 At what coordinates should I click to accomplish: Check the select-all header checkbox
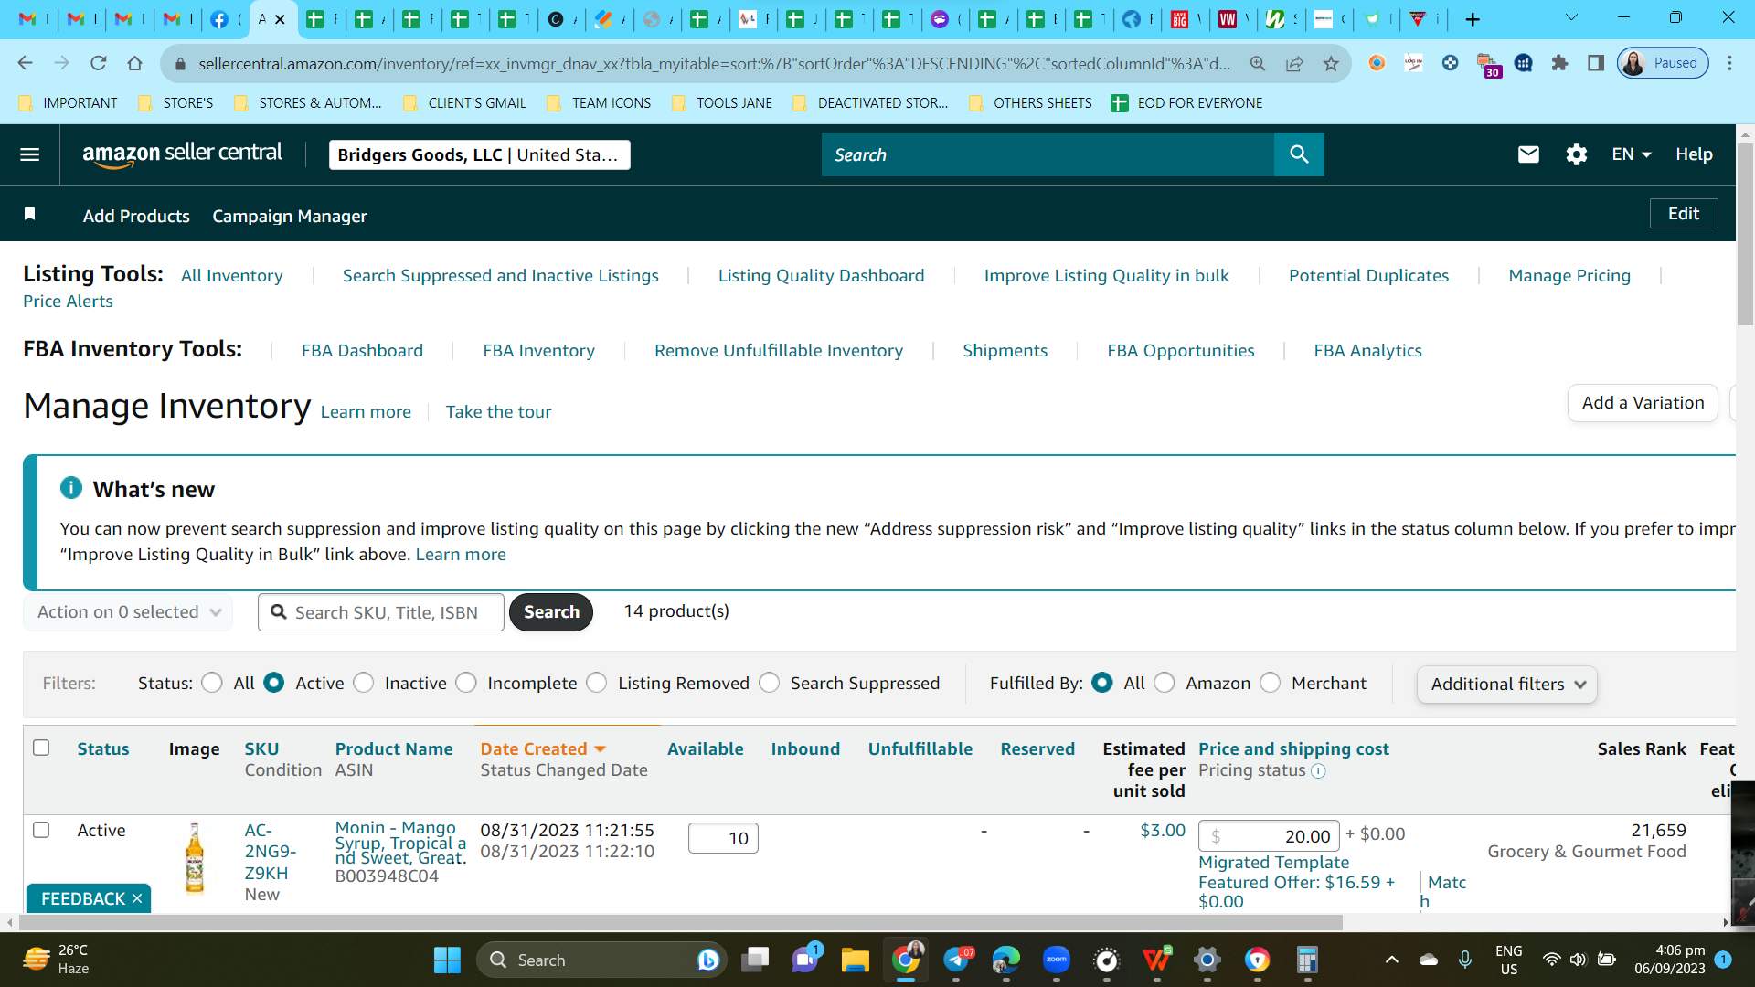(x=41, y=748)
